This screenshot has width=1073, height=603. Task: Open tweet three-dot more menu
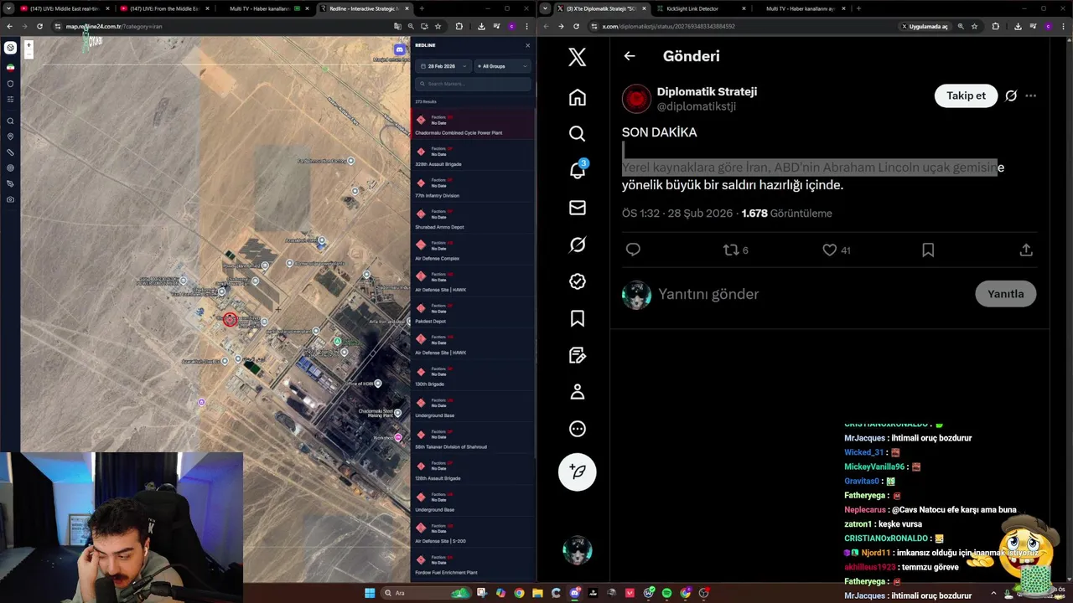(1031, 95)
